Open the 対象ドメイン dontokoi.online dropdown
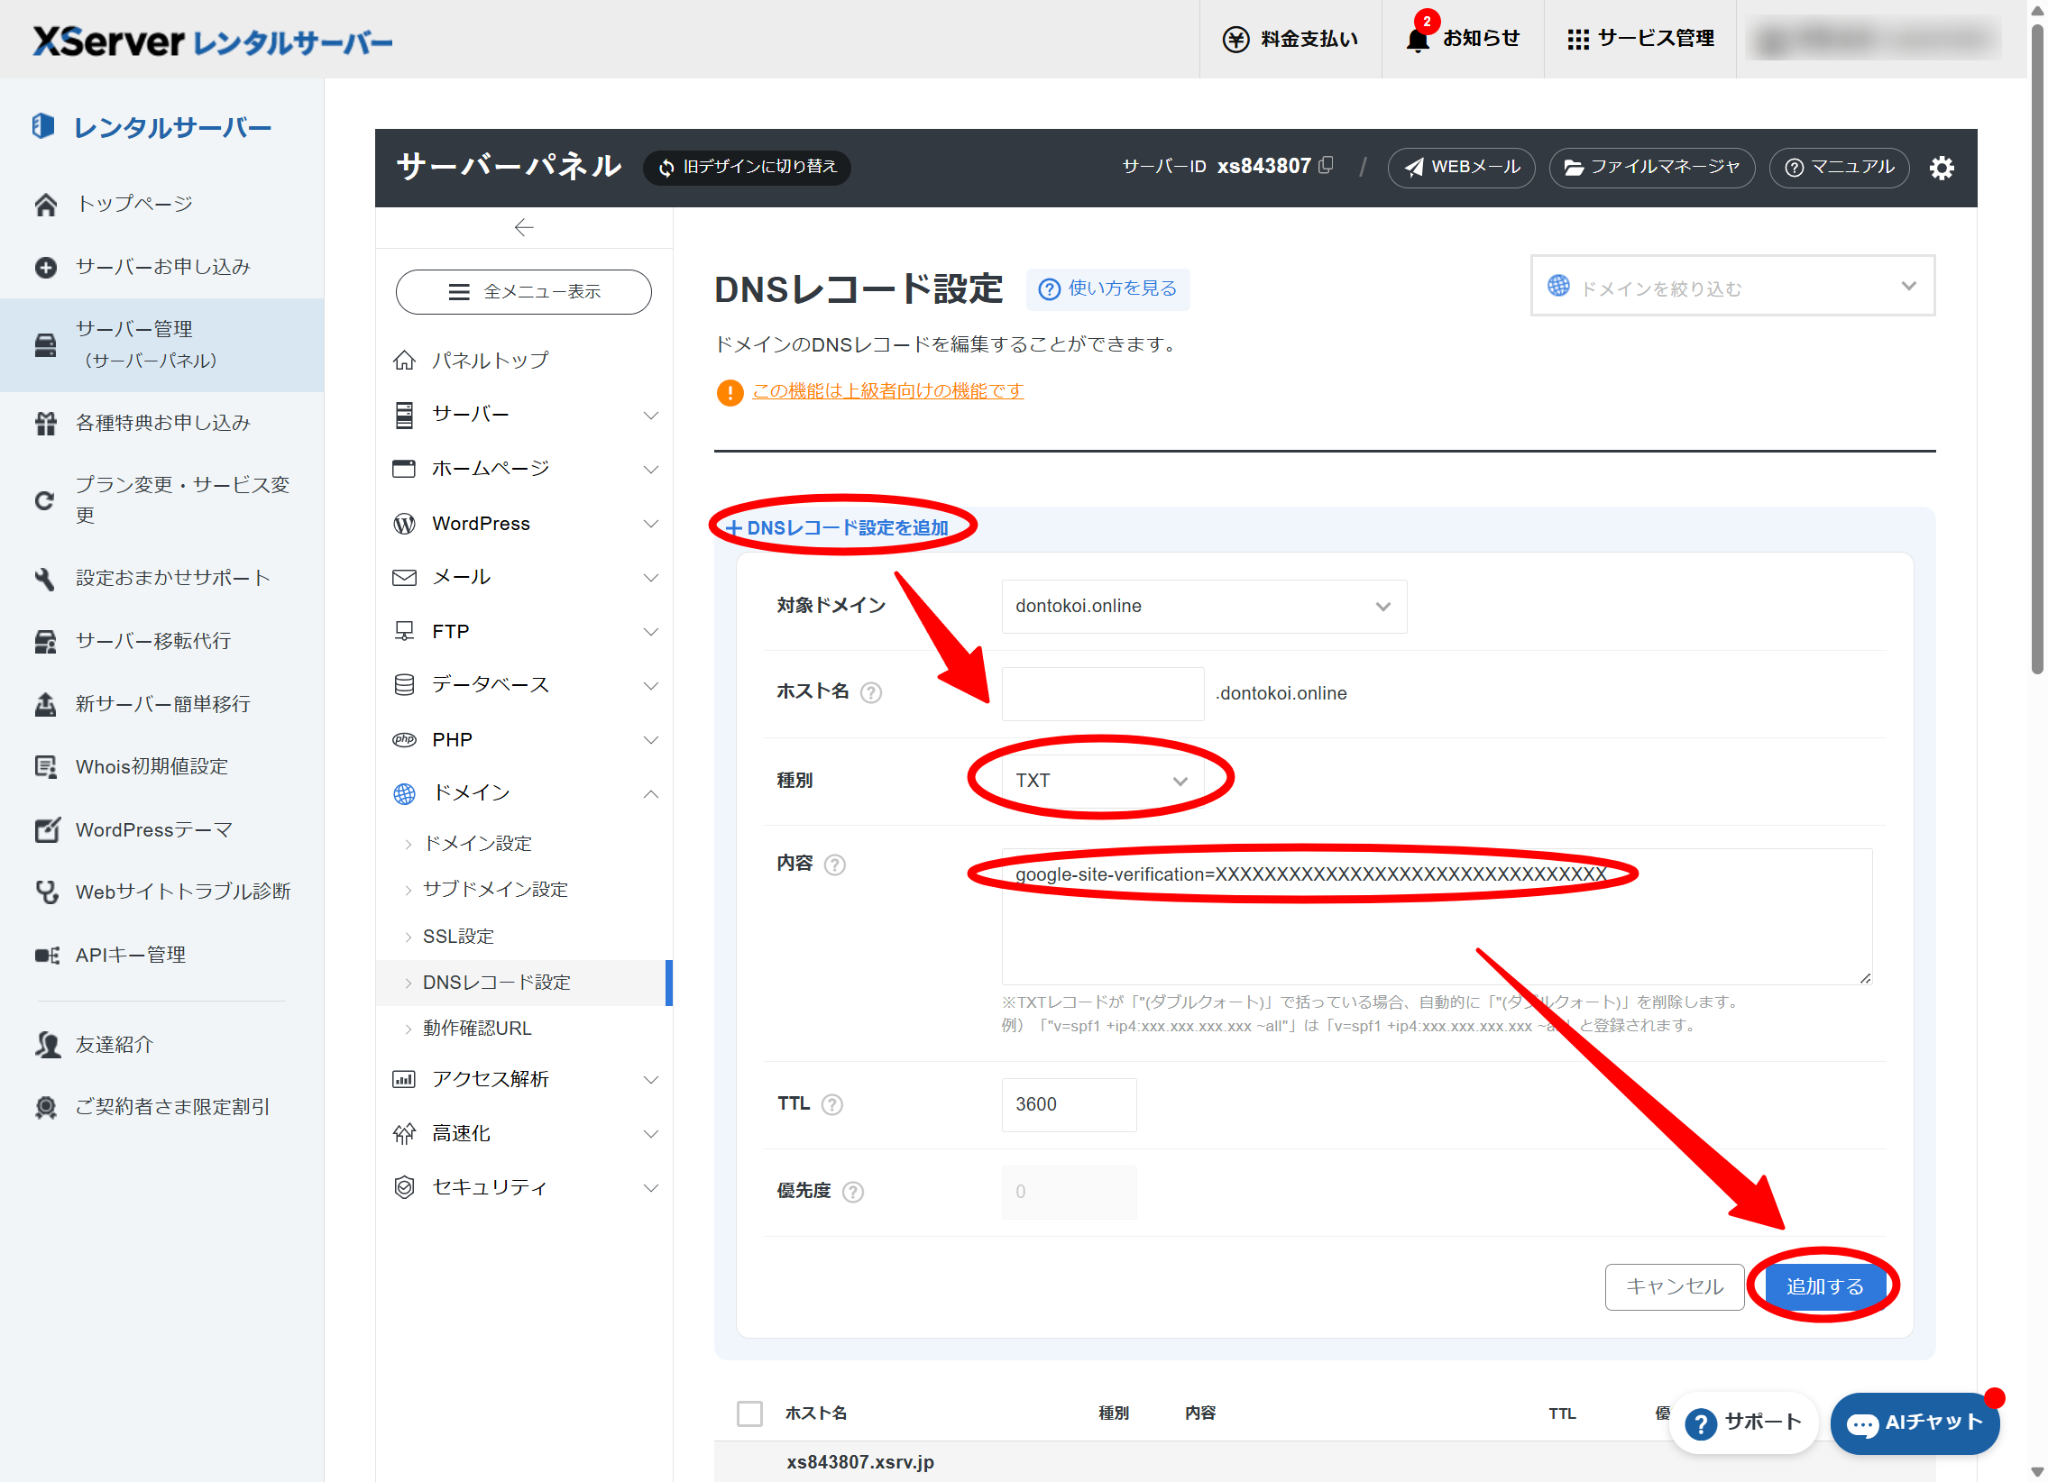Viewport: 2048px width, 1482px height. pos(1203,606)
